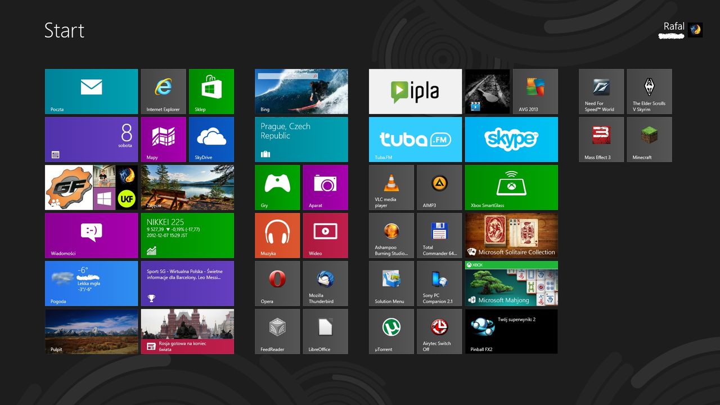The width and height of the screenshot is (720, 405).
Task: Launch AVG 2013 tile
Action: [x=535, y=92]
